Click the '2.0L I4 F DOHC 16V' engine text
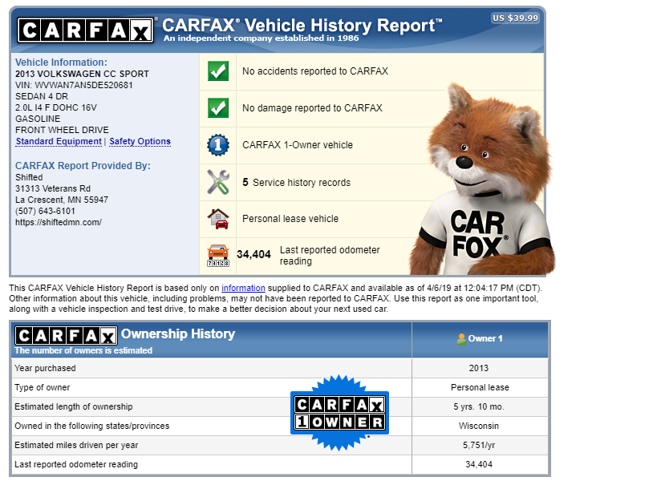 point(56,107)
